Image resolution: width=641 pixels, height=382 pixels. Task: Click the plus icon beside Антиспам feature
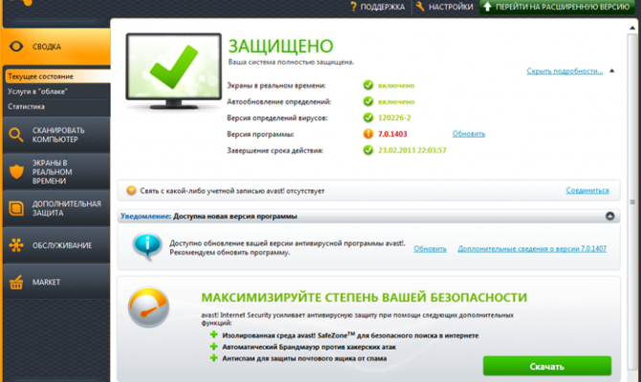[213, 358]
